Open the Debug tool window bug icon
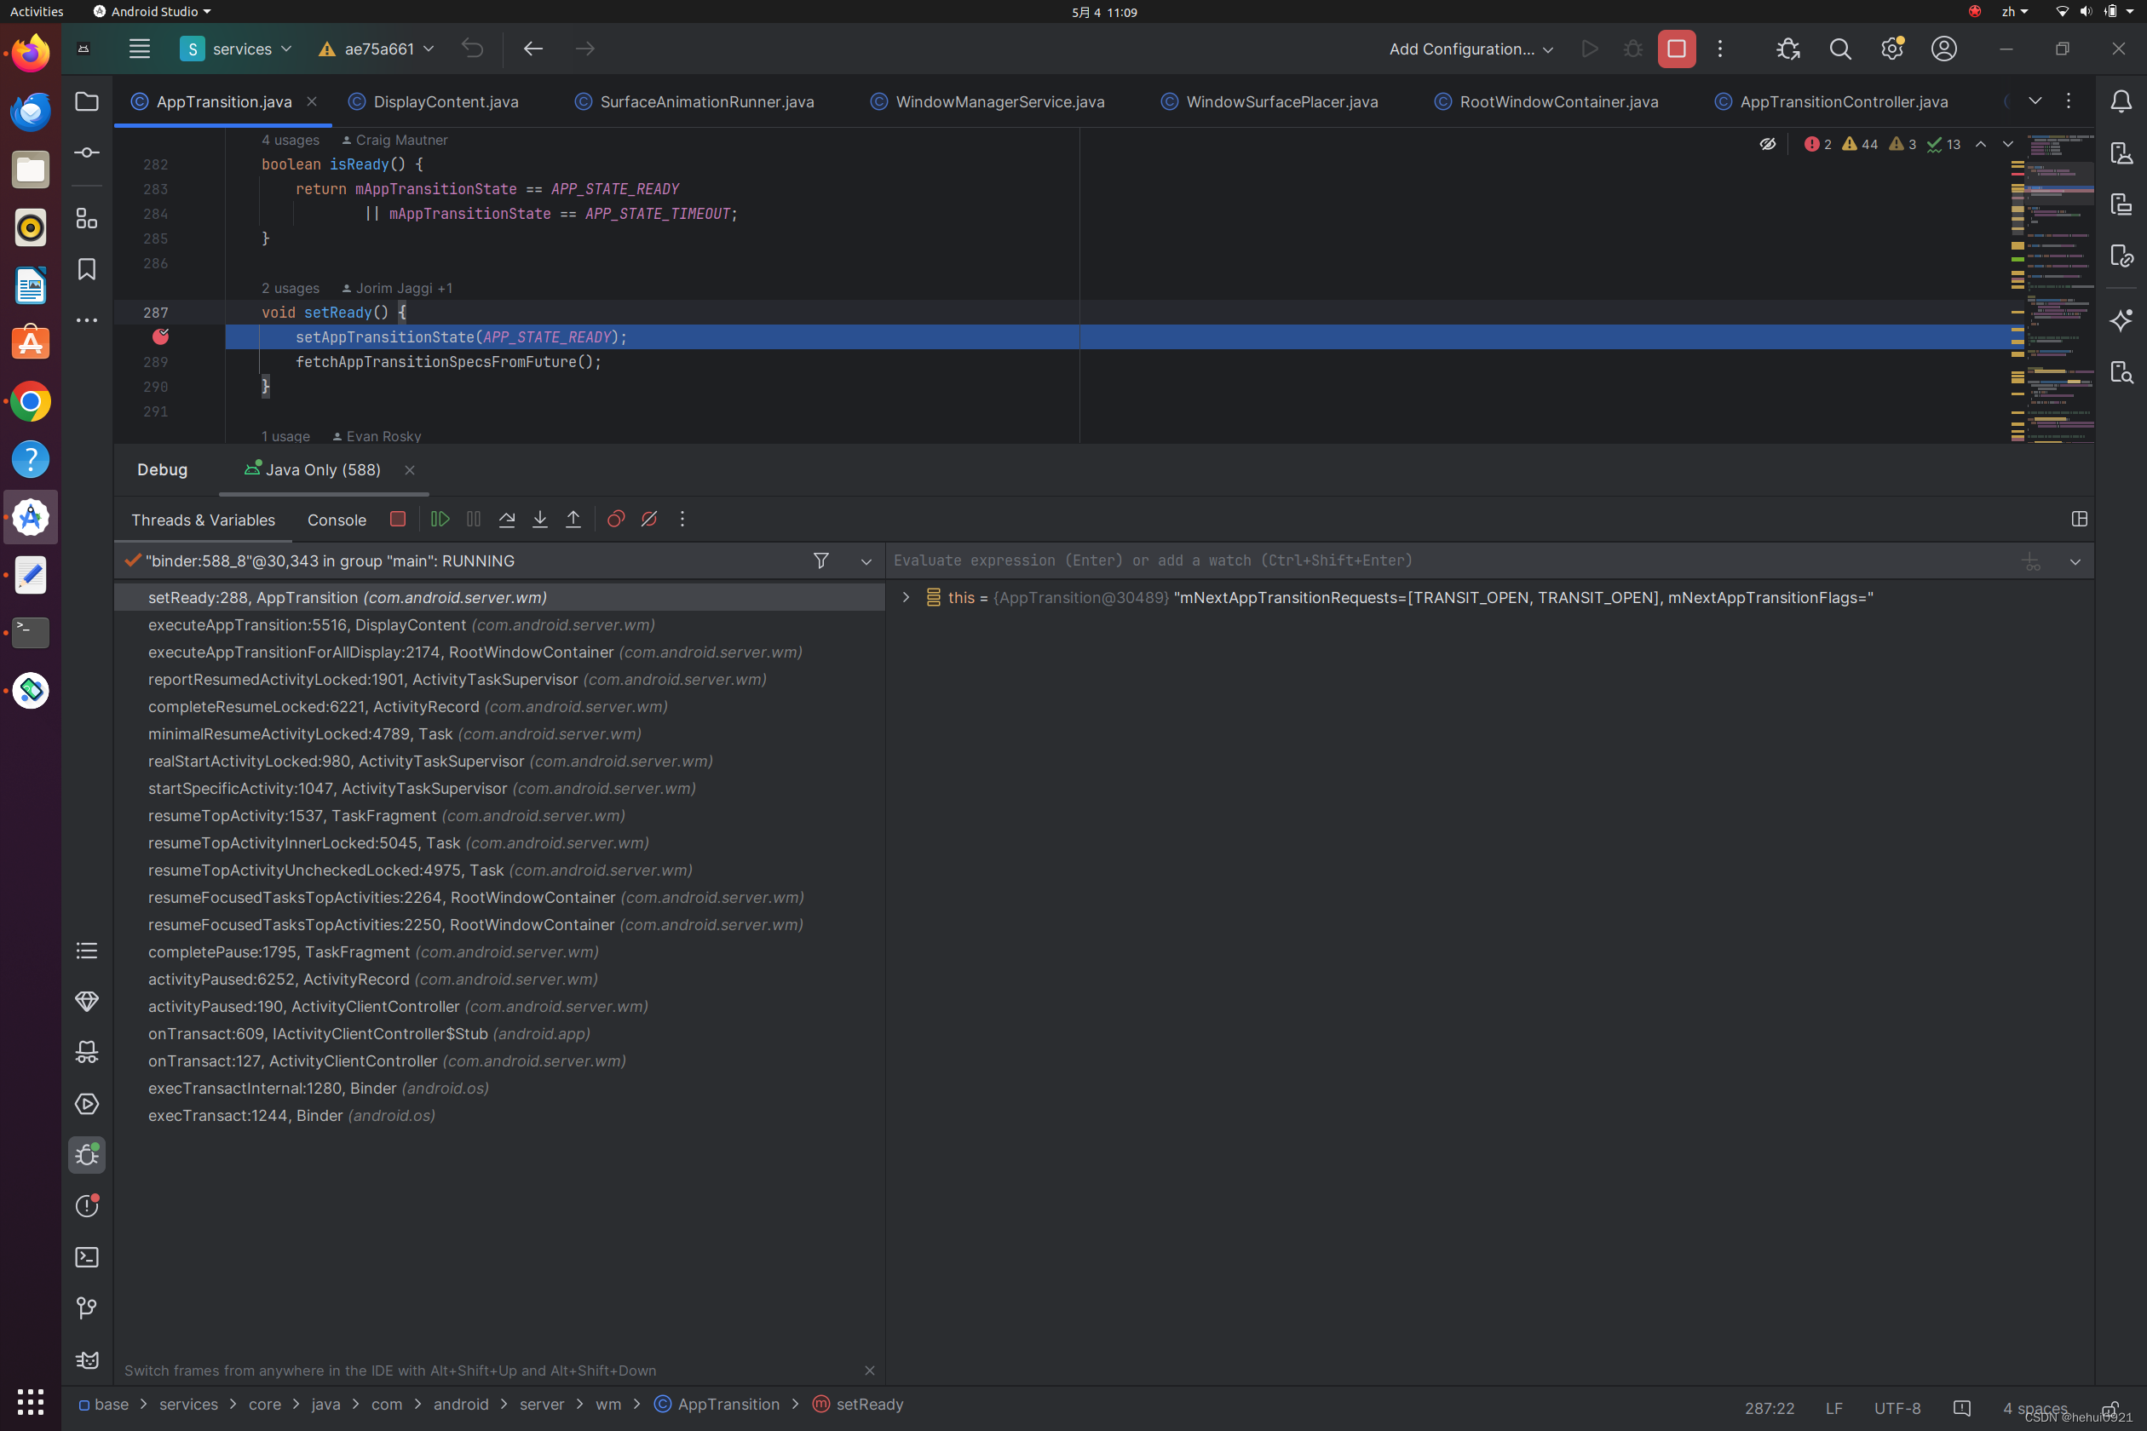The image size is (2147, 1431). 87,1155
